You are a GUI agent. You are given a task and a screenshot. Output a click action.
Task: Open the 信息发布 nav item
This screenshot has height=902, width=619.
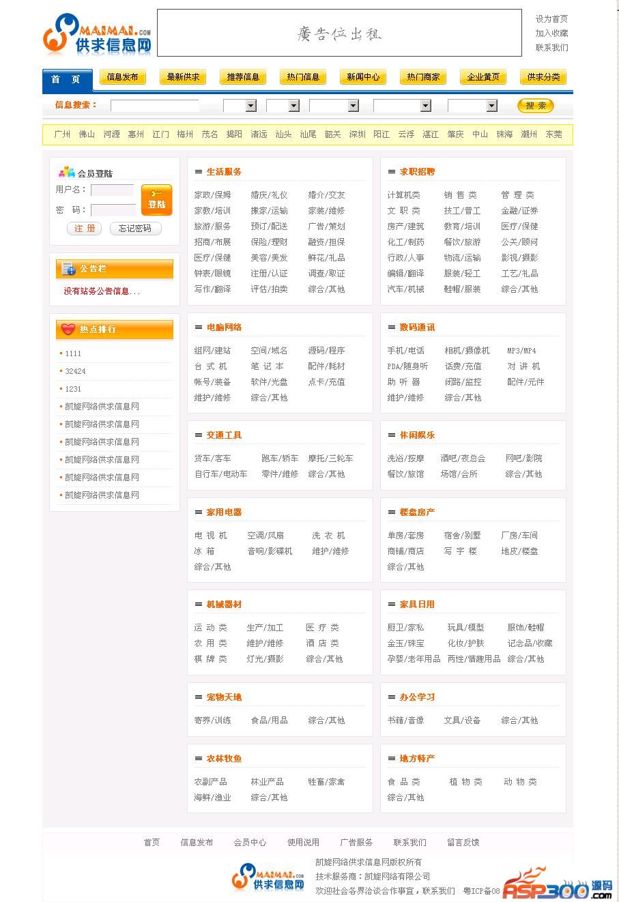pos(123,77)
